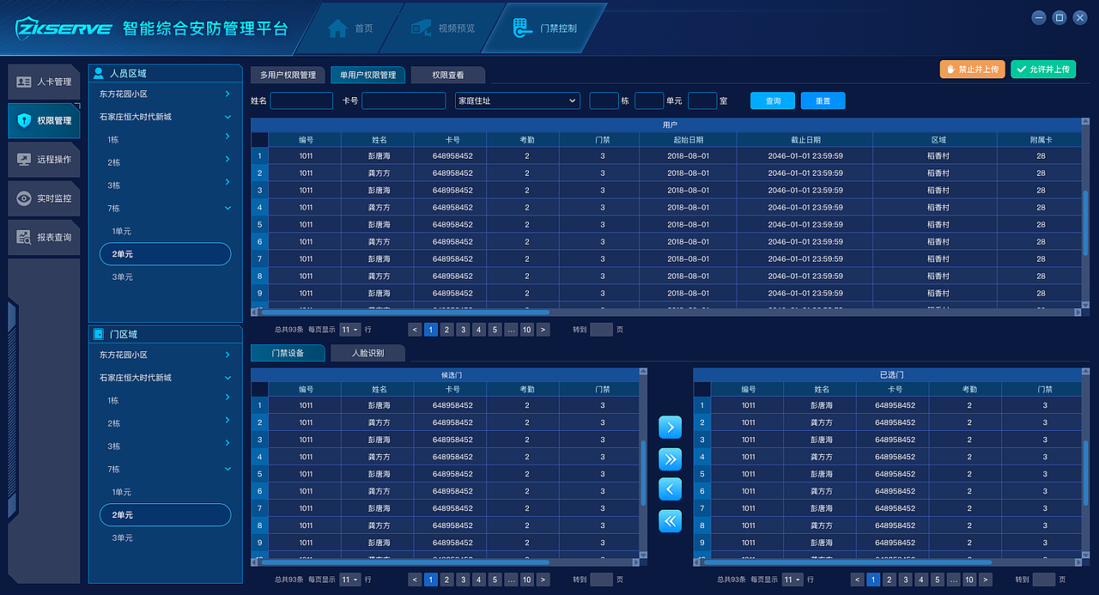
Task: Click the 允许并上传 button
Action: point(1043,69)
